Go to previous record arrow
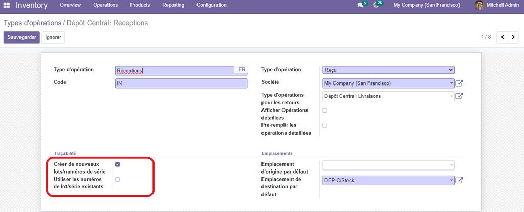This screenshot has height=212, width=524. (x=503, y=37)
